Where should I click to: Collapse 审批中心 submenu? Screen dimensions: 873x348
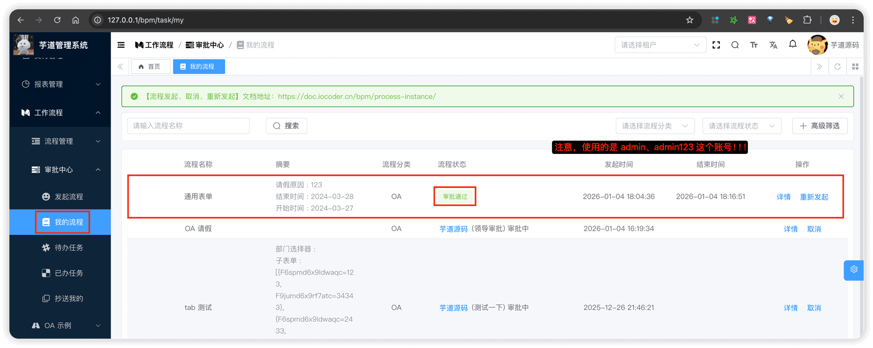60,170
